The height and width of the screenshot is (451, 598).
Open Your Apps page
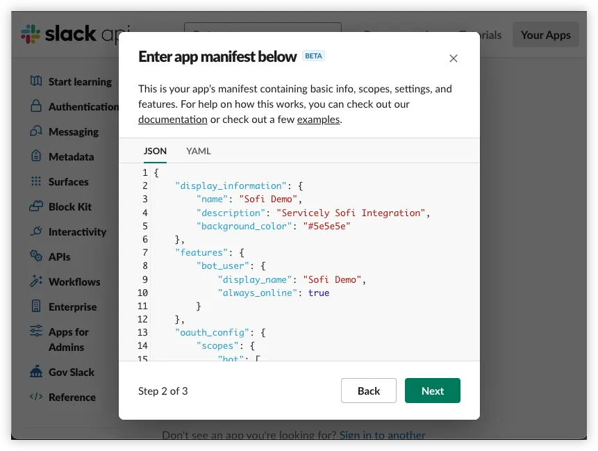546,35
